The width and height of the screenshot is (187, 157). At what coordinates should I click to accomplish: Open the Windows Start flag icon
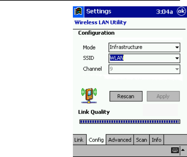point(78,12)
